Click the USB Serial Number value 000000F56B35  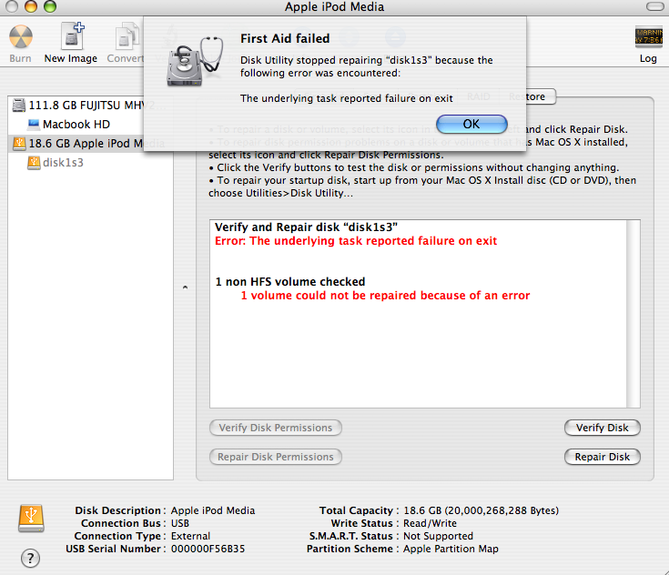pos(208,549)
